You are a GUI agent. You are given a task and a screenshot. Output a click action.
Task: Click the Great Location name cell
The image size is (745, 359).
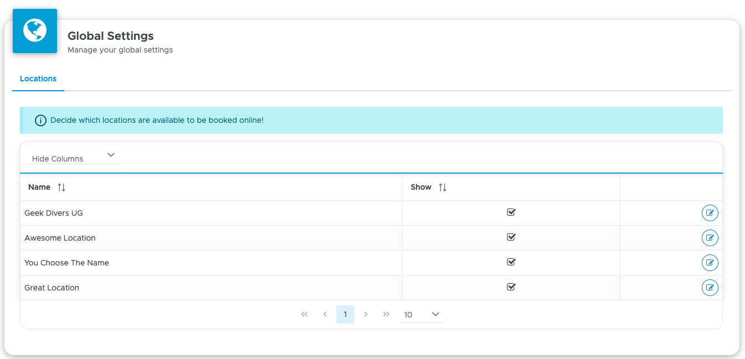click(211, 288)
